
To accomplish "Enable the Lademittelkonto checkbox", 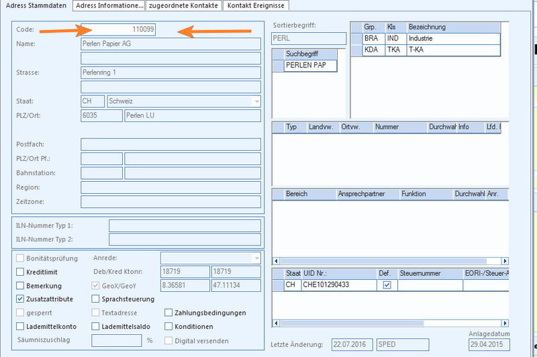I will (x=20, y=326).
